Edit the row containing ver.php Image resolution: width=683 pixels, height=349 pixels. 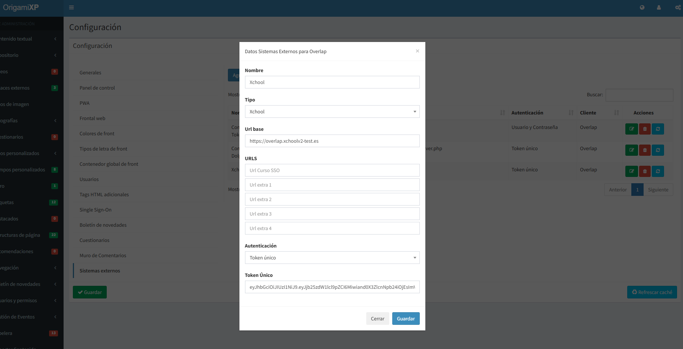pos(631,150)
